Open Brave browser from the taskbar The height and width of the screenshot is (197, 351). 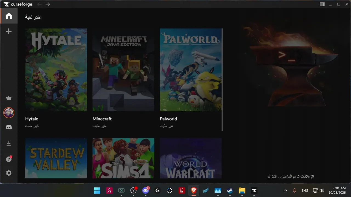pyautogui.click(x=194, y=190)
